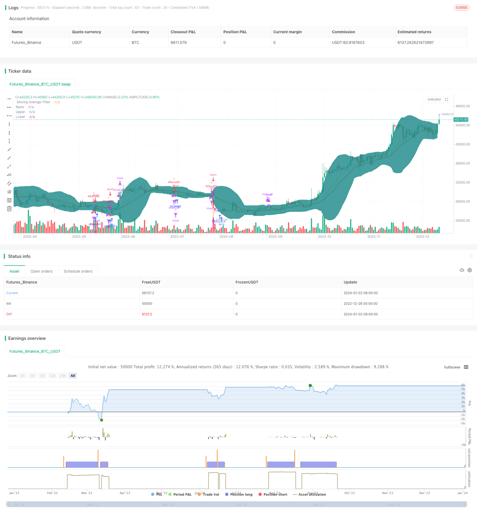Select the All zoom range button
The image size is (477, 515).
coord(73,376)
